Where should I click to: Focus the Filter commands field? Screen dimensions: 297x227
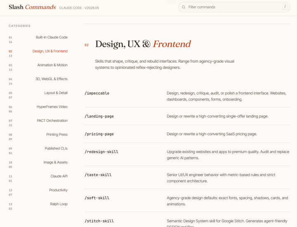pos(234,7)
